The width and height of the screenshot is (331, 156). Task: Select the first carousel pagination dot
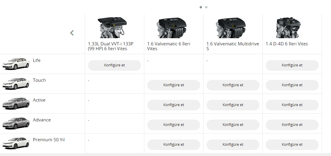pos(201,7)
